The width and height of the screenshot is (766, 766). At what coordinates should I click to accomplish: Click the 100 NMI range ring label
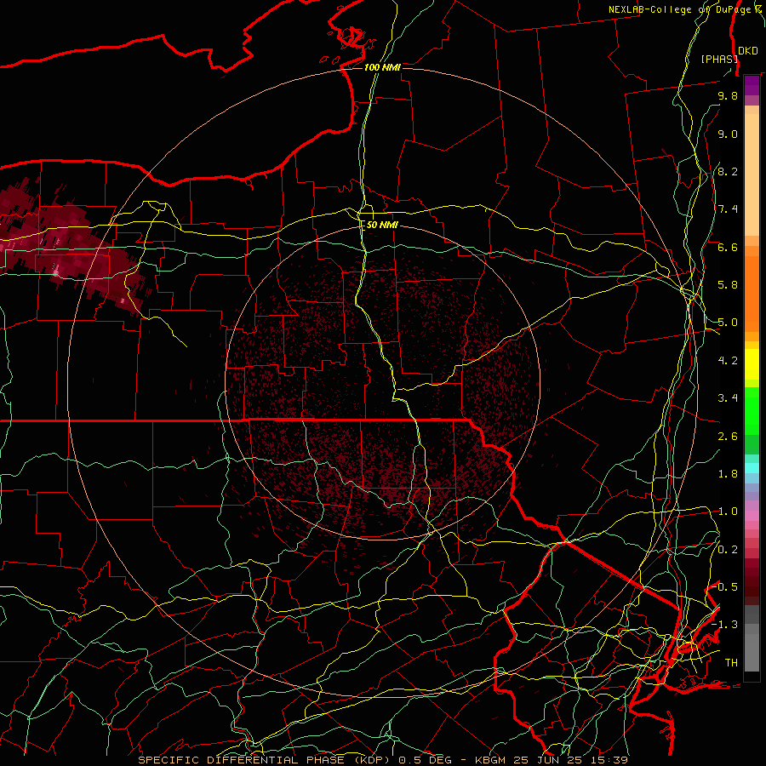pyautogui.click(x=382, y=67)
